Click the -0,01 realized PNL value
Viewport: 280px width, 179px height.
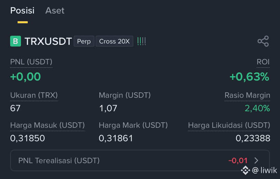(x=238, y=161)
